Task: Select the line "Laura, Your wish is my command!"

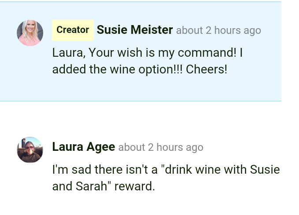Action: [144, 52]
